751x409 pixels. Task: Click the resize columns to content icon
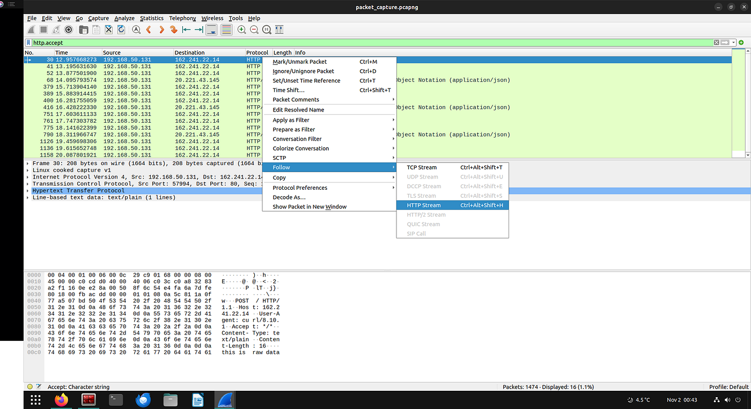279,30
